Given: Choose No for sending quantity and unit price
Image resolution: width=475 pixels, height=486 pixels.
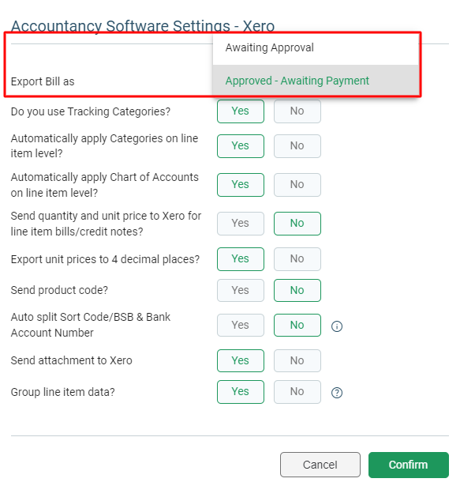Looking at the screenshot, I should tap(297, 224).
